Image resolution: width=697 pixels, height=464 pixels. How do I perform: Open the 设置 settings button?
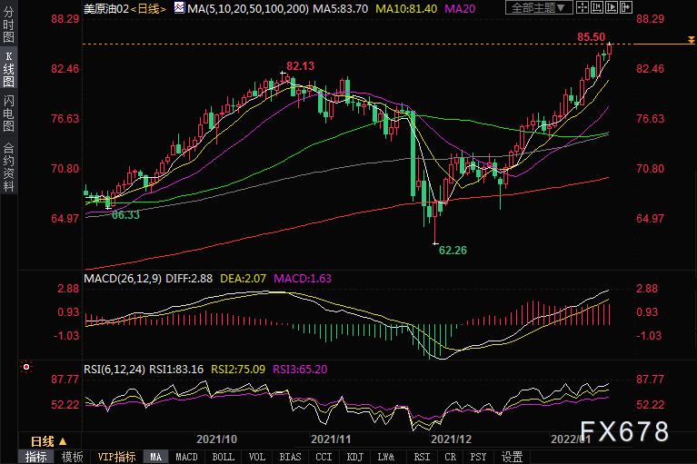[513, 457]
